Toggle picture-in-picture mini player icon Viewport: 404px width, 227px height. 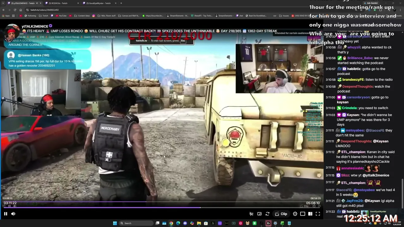259,214
